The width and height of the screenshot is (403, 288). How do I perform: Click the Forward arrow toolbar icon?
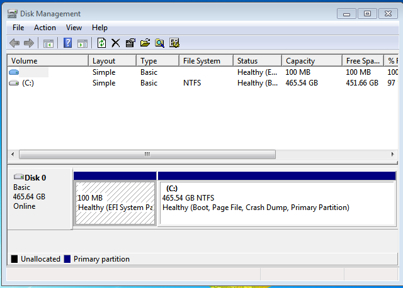point(28,43)
